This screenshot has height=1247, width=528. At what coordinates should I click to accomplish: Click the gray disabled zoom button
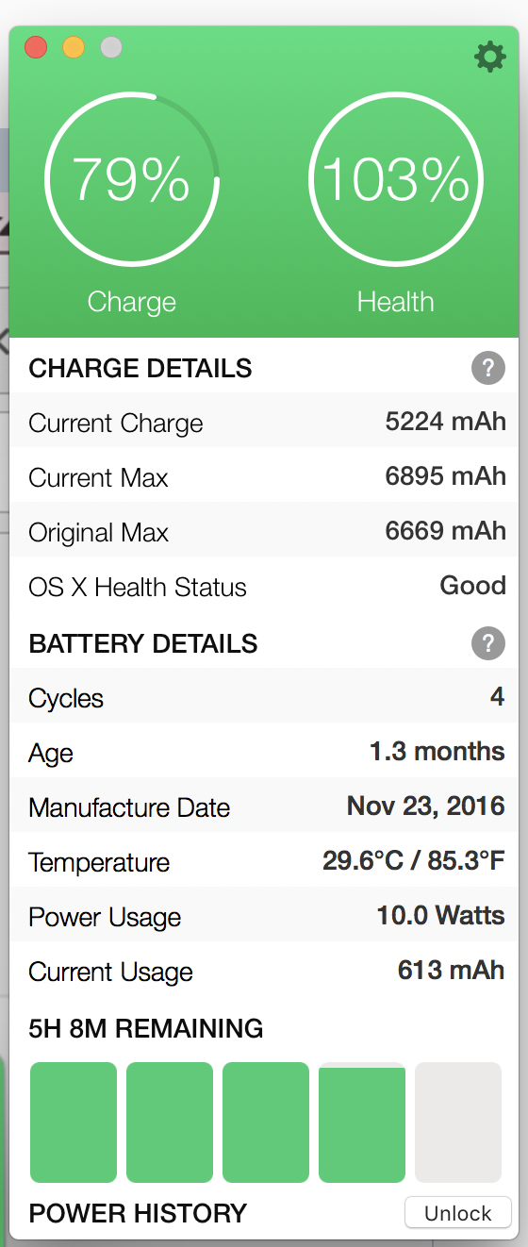(111, 47)
